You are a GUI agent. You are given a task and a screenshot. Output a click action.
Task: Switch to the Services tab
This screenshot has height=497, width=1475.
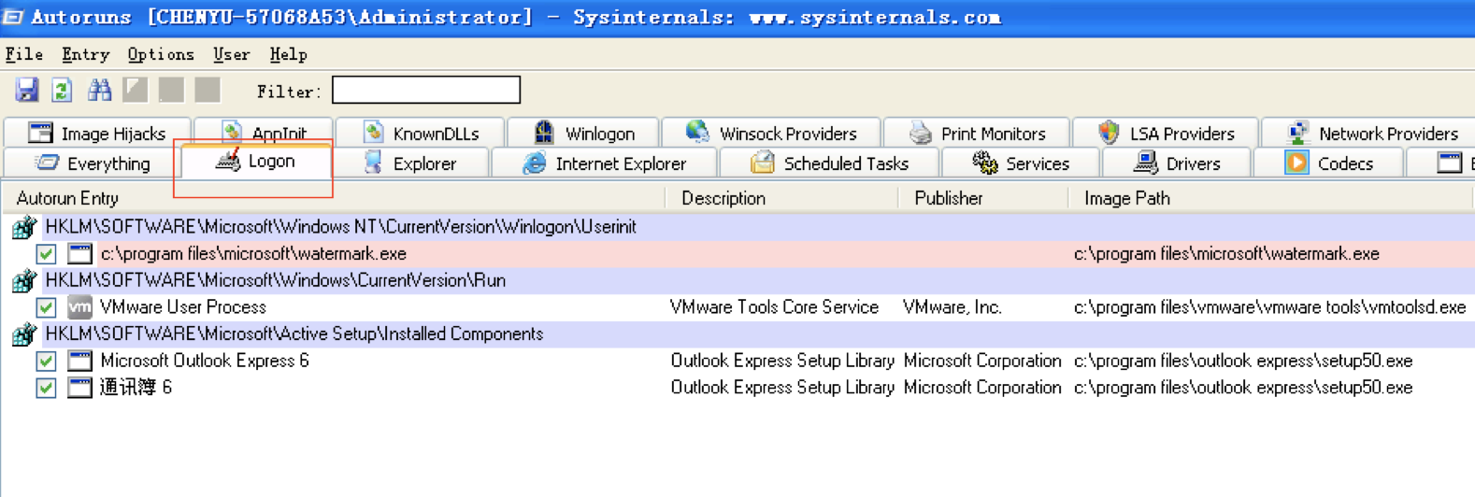[x=1022, y=163]
